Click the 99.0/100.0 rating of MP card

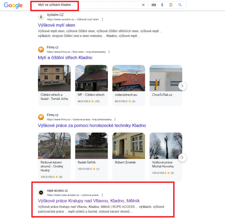point(88,101)
